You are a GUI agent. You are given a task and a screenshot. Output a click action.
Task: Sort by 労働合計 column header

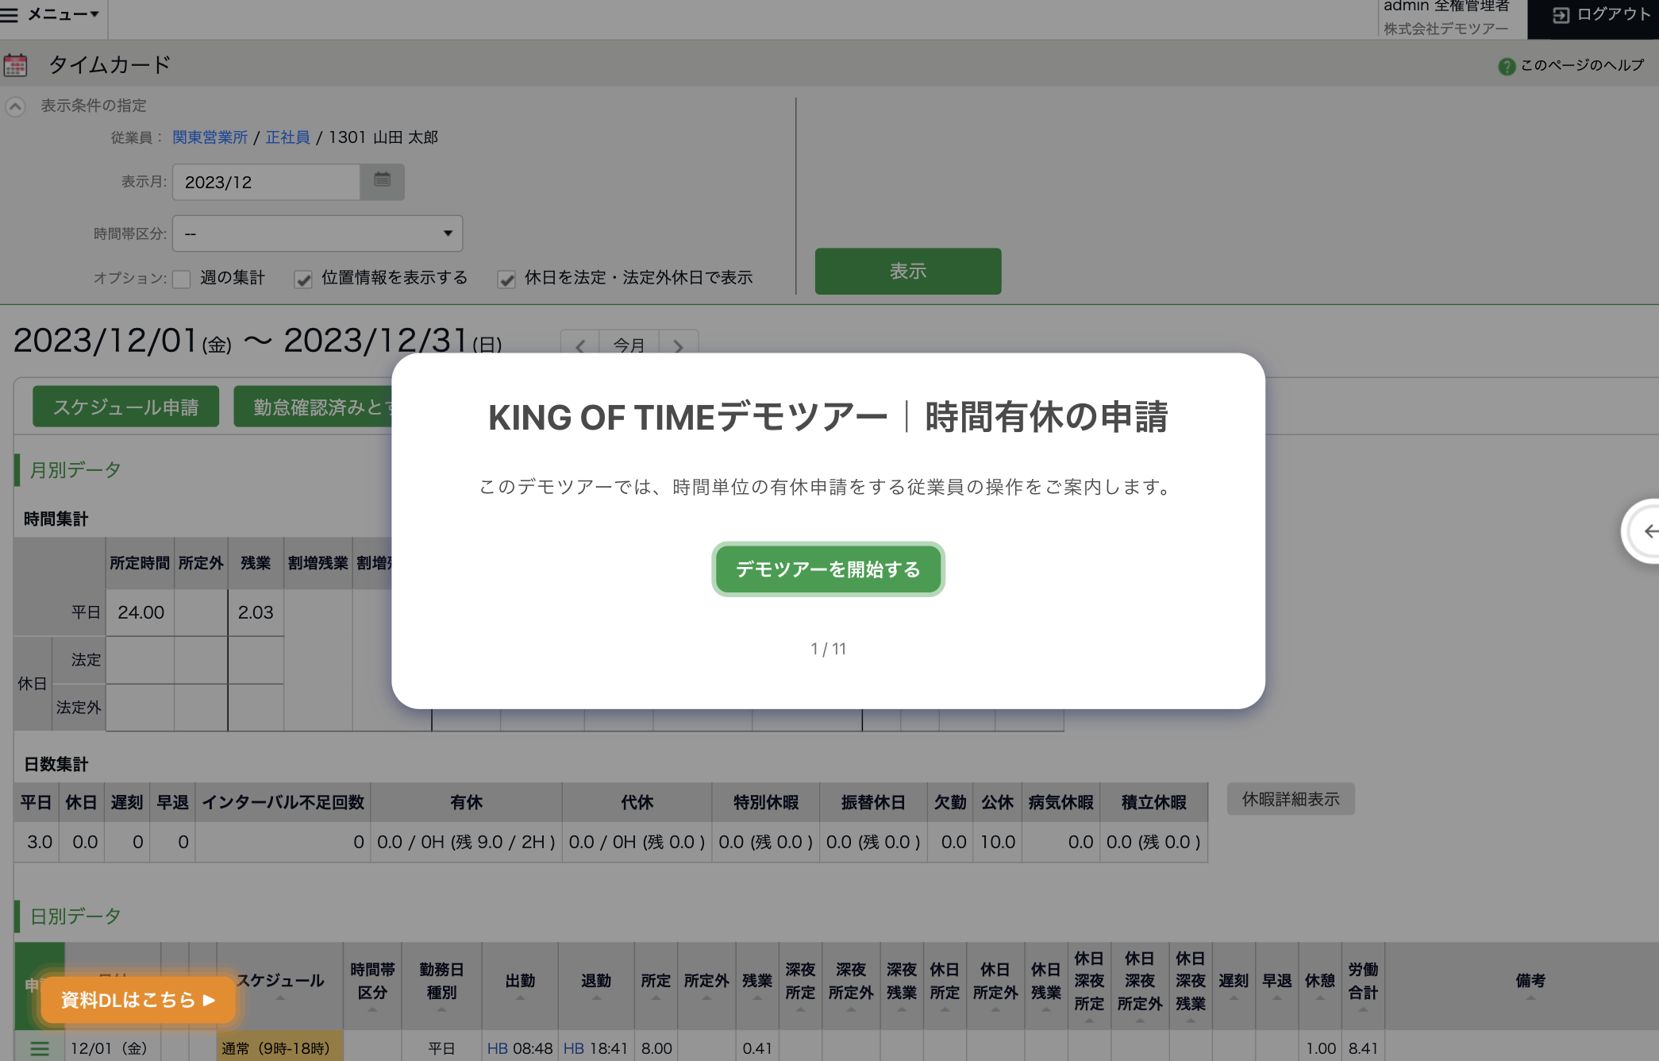point(1363,986)
